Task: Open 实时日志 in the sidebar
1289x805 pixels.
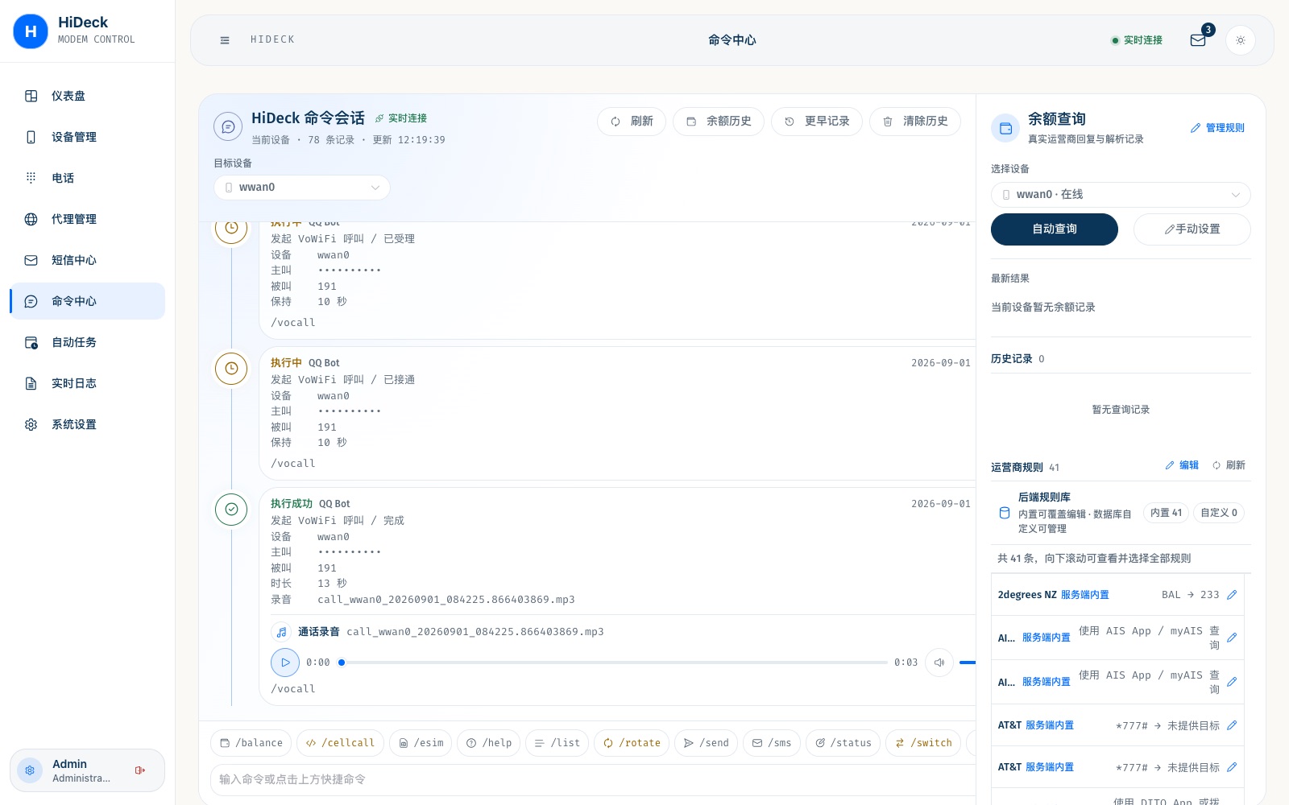Action: pyautogui.click(x=87, y=383)
